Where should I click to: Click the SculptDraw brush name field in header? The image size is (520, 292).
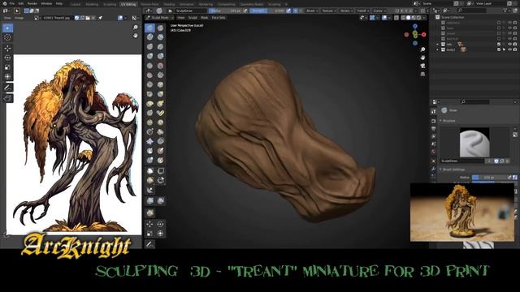[191, 11]
